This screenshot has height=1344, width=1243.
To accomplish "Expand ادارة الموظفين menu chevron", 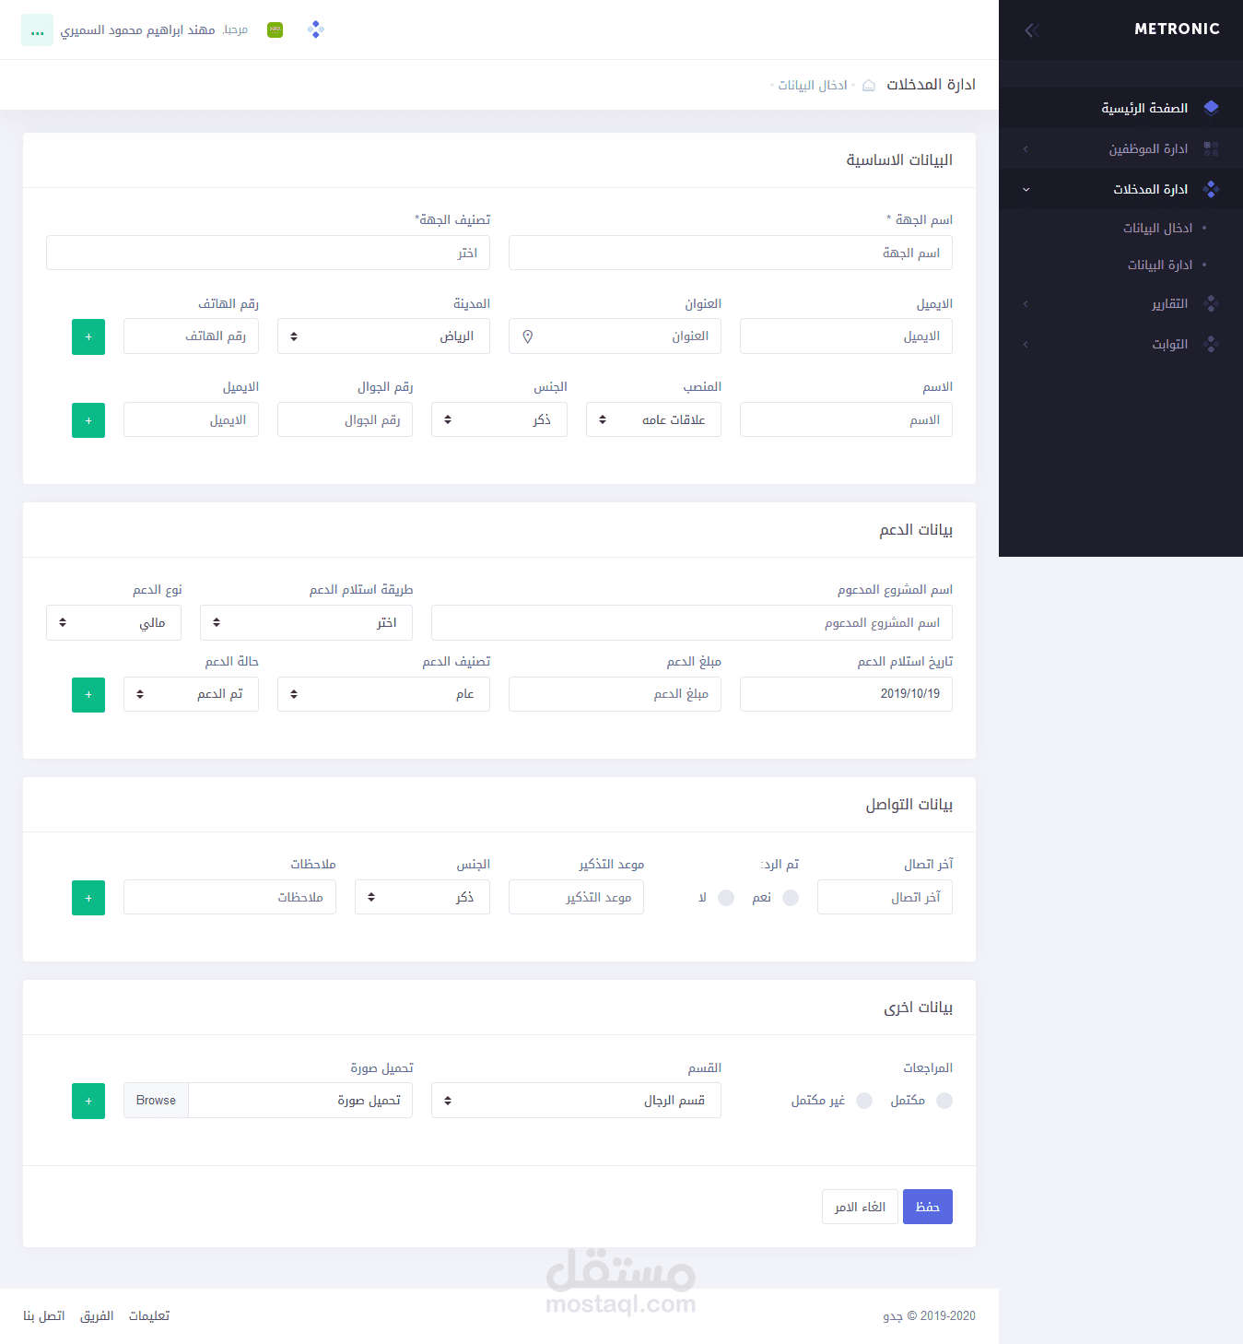I will coord(1026,148).
